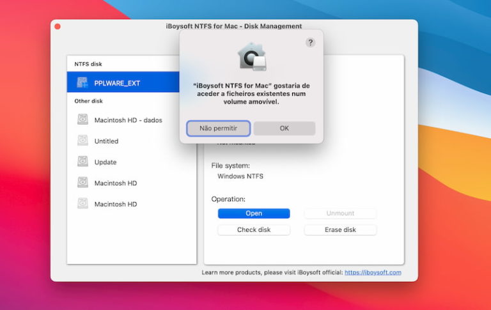The width and height of the screenshot is (491, 310).
Task: Click the "Windows NTFS" file system text
Action: (240, 176)
